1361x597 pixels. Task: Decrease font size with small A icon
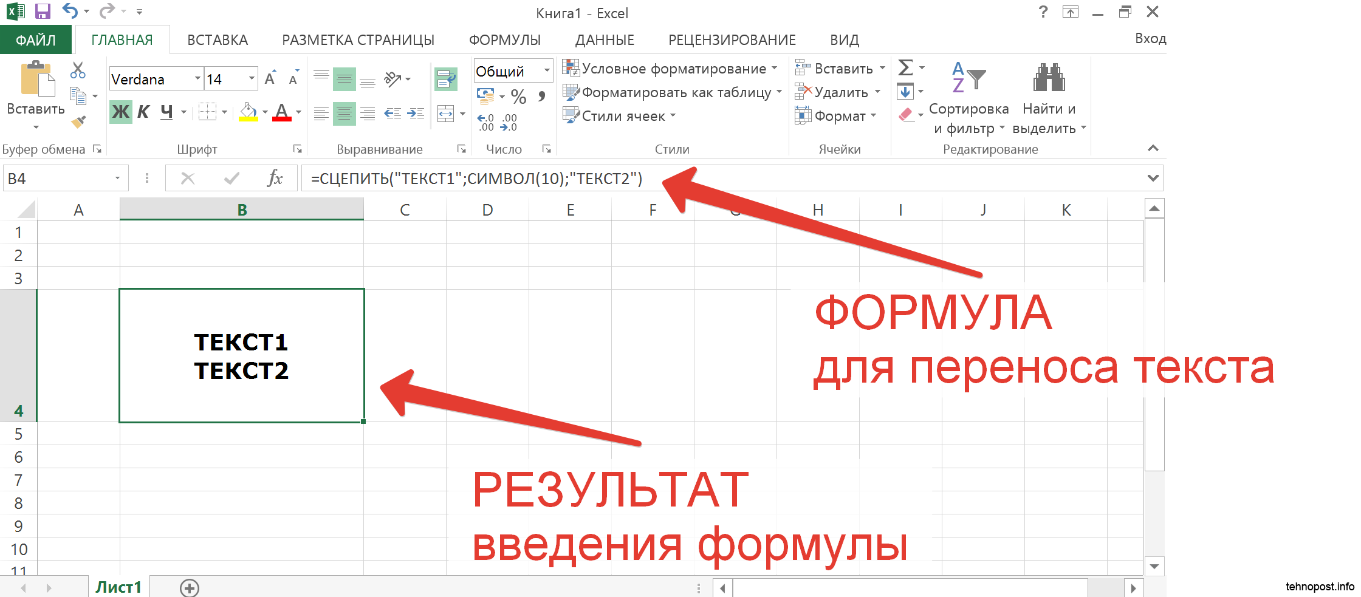294,78
